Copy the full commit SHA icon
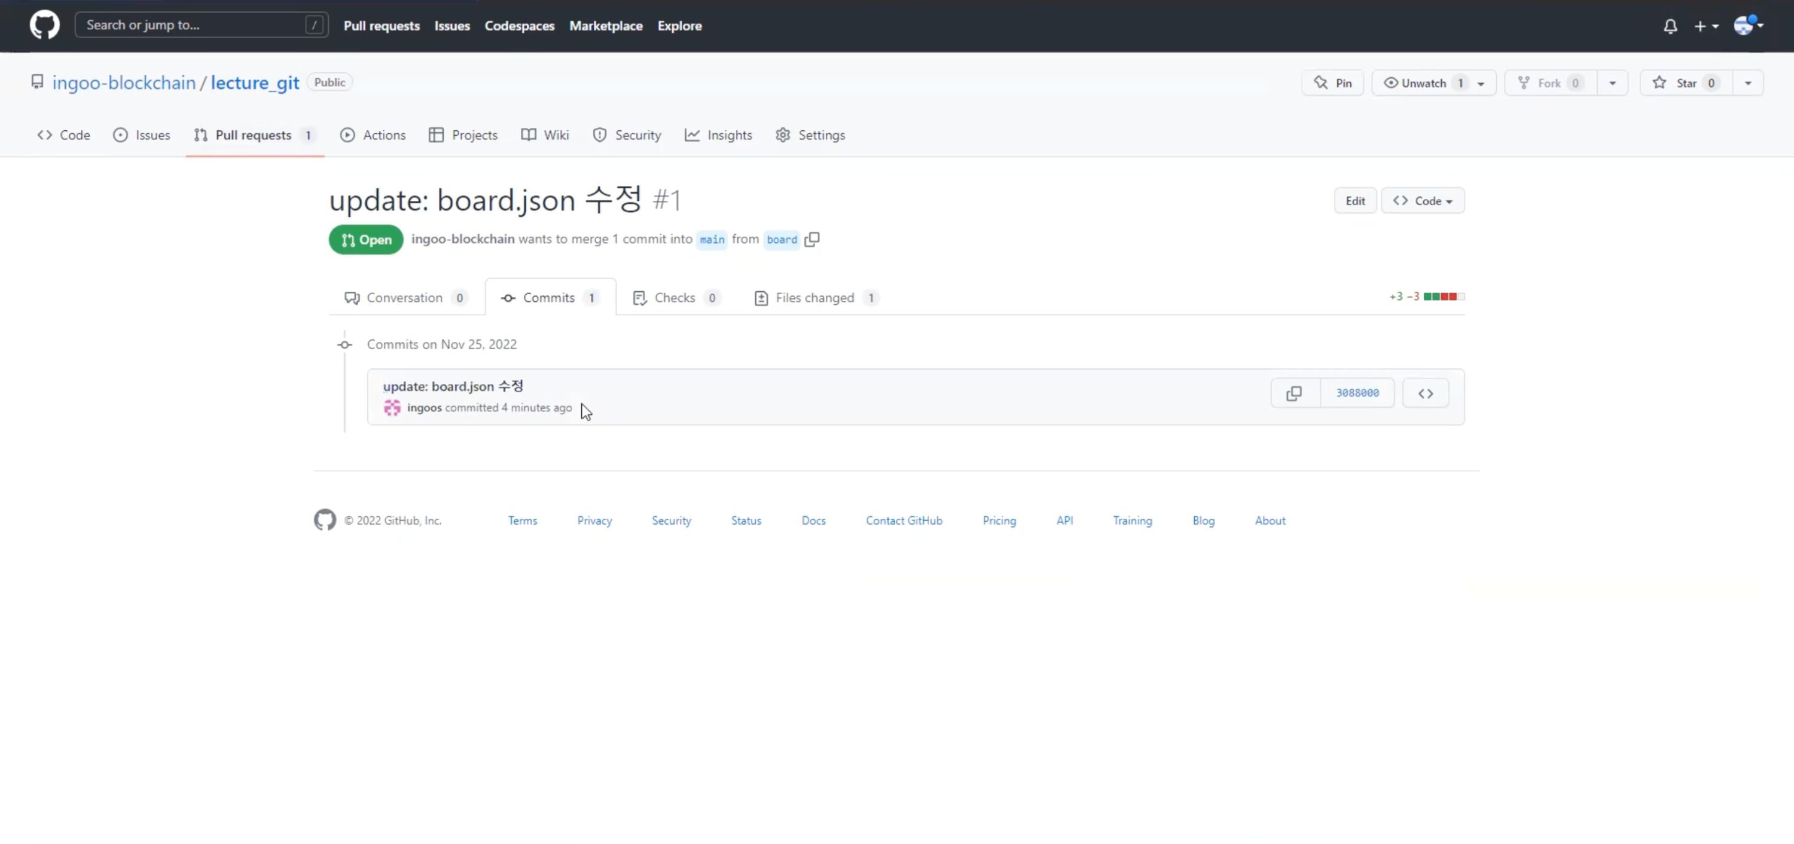Screen dimensions: 1794x844 coord(1294,393)
